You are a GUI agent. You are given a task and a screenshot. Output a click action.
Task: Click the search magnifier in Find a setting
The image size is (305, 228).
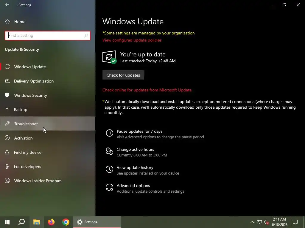pyautogui.click(x=86, y=36)
